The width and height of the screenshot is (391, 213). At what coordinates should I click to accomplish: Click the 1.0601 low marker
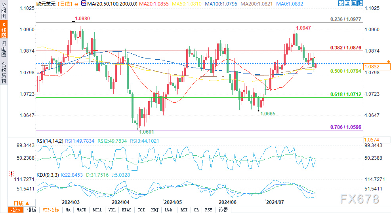click(x=146, y=132)
